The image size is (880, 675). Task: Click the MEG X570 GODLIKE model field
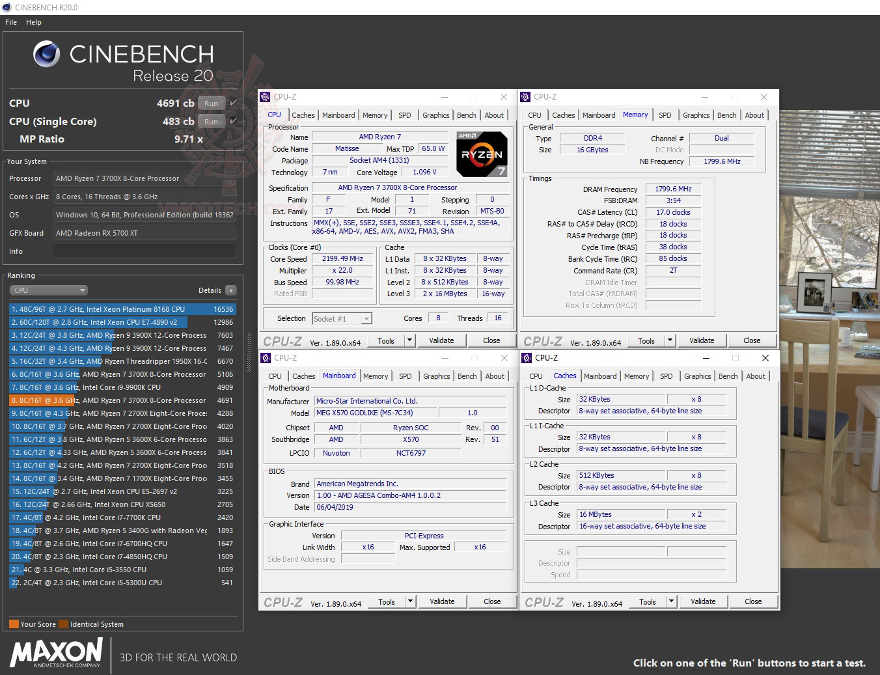click(375, 413)
